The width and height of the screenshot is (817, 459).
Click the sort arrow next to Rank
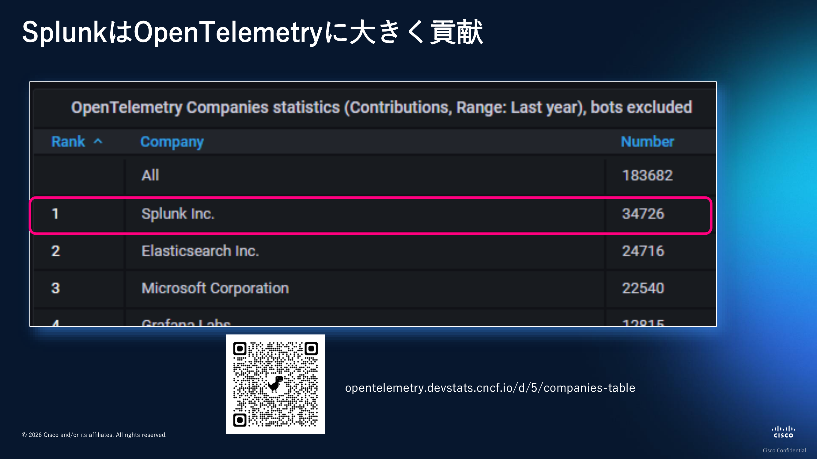98,141
